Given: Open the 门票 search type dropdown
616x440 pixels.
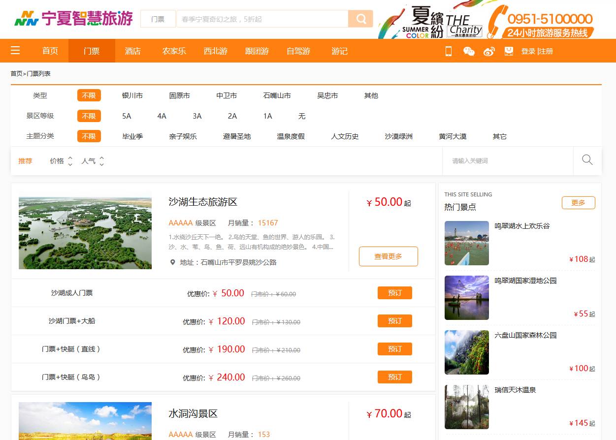Looking at the screenshot, I should (x=158, y=19).
